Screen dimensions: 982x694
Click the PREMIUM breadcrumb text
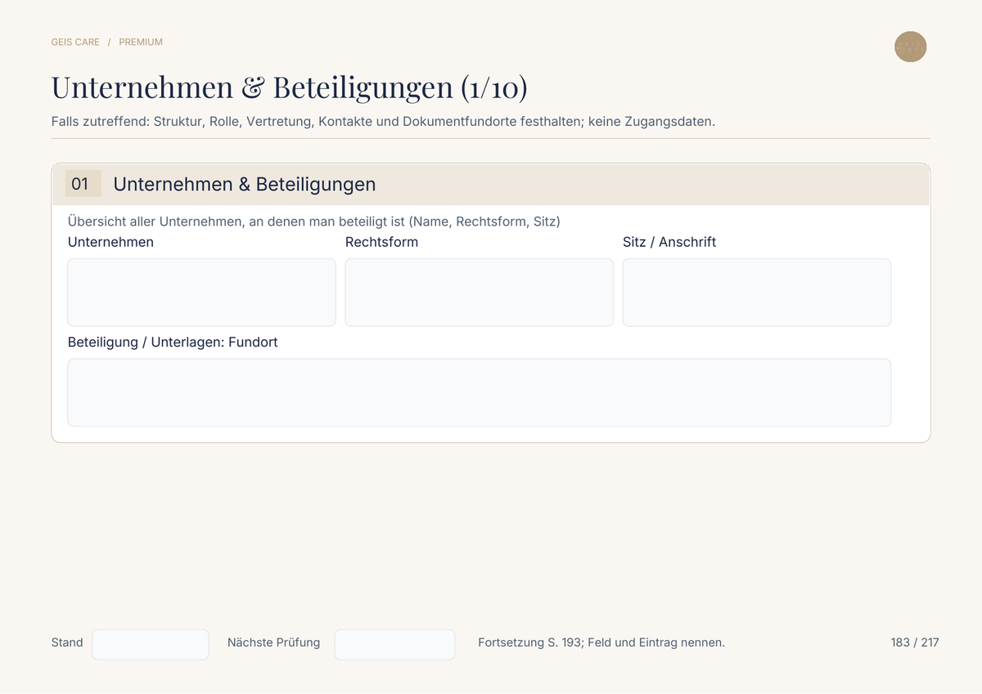(x=141, y=42)
